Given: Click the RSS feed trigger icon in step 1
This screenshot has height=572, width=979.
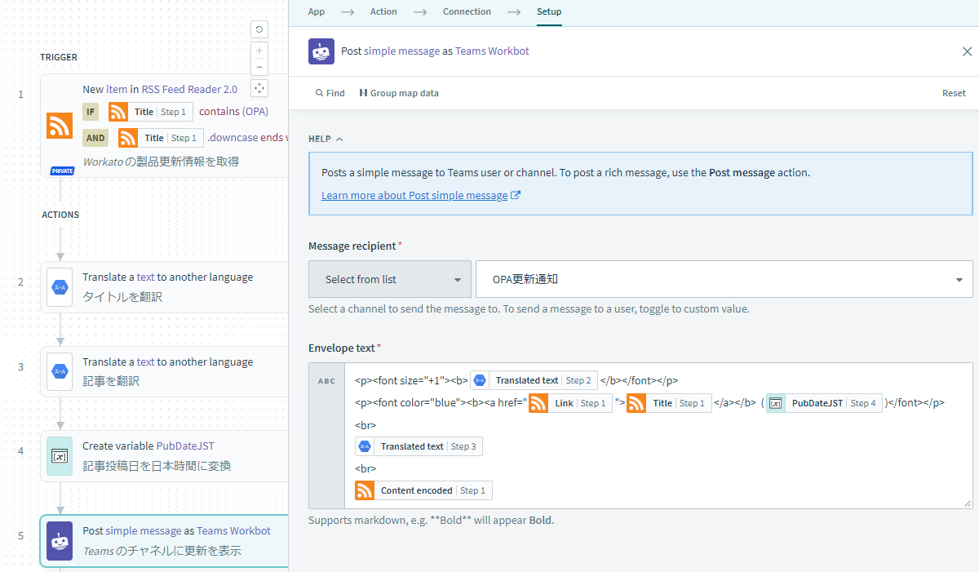Looking at the screenshot, I should [60, 126].
